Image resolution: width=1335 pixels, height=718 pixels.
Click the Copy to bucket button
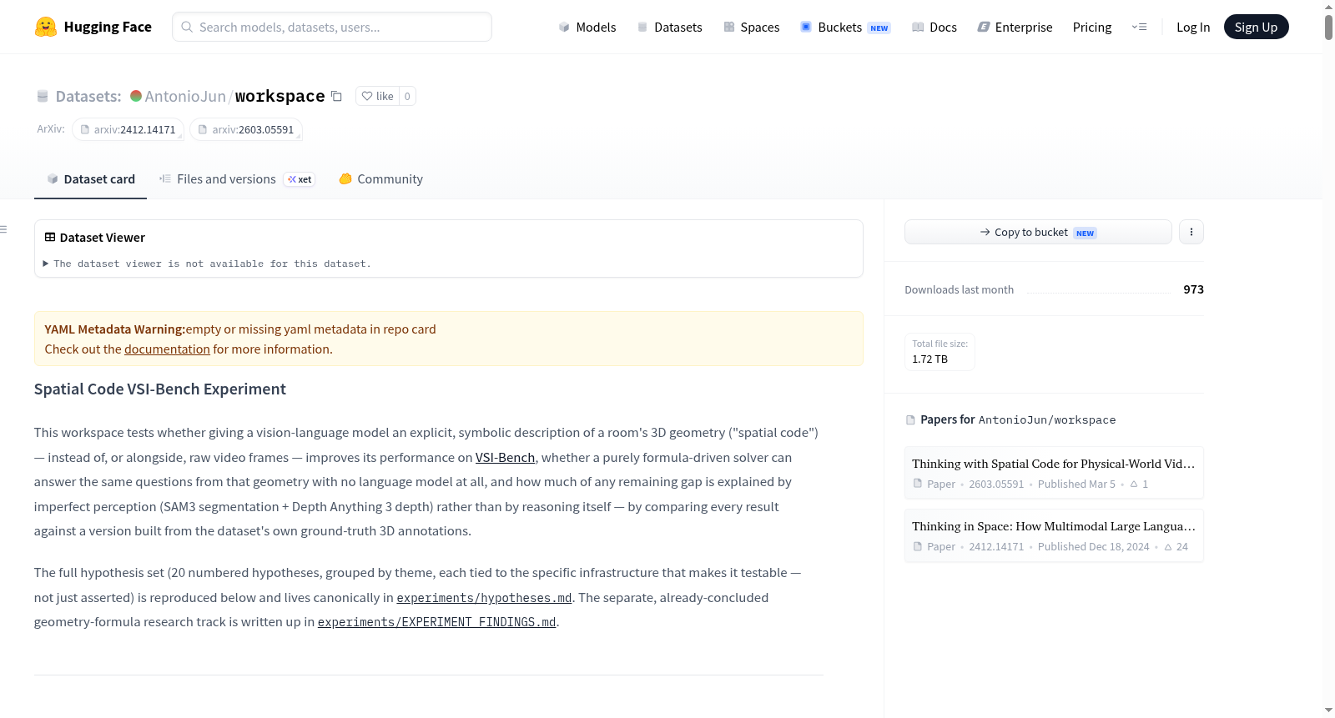(x=1038, y=232)
